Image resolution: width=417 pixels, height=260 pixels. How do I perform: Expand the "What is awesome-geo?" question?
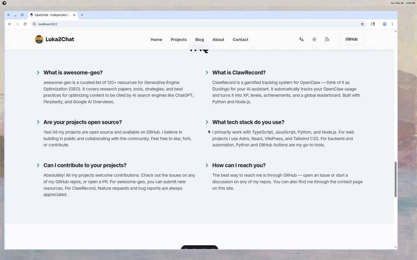tap(38, 72)
